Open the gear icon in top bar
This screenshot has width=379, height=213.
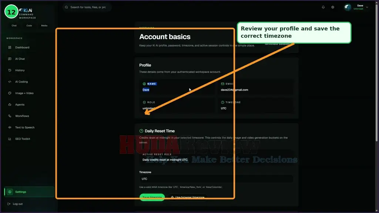[333, 7]
